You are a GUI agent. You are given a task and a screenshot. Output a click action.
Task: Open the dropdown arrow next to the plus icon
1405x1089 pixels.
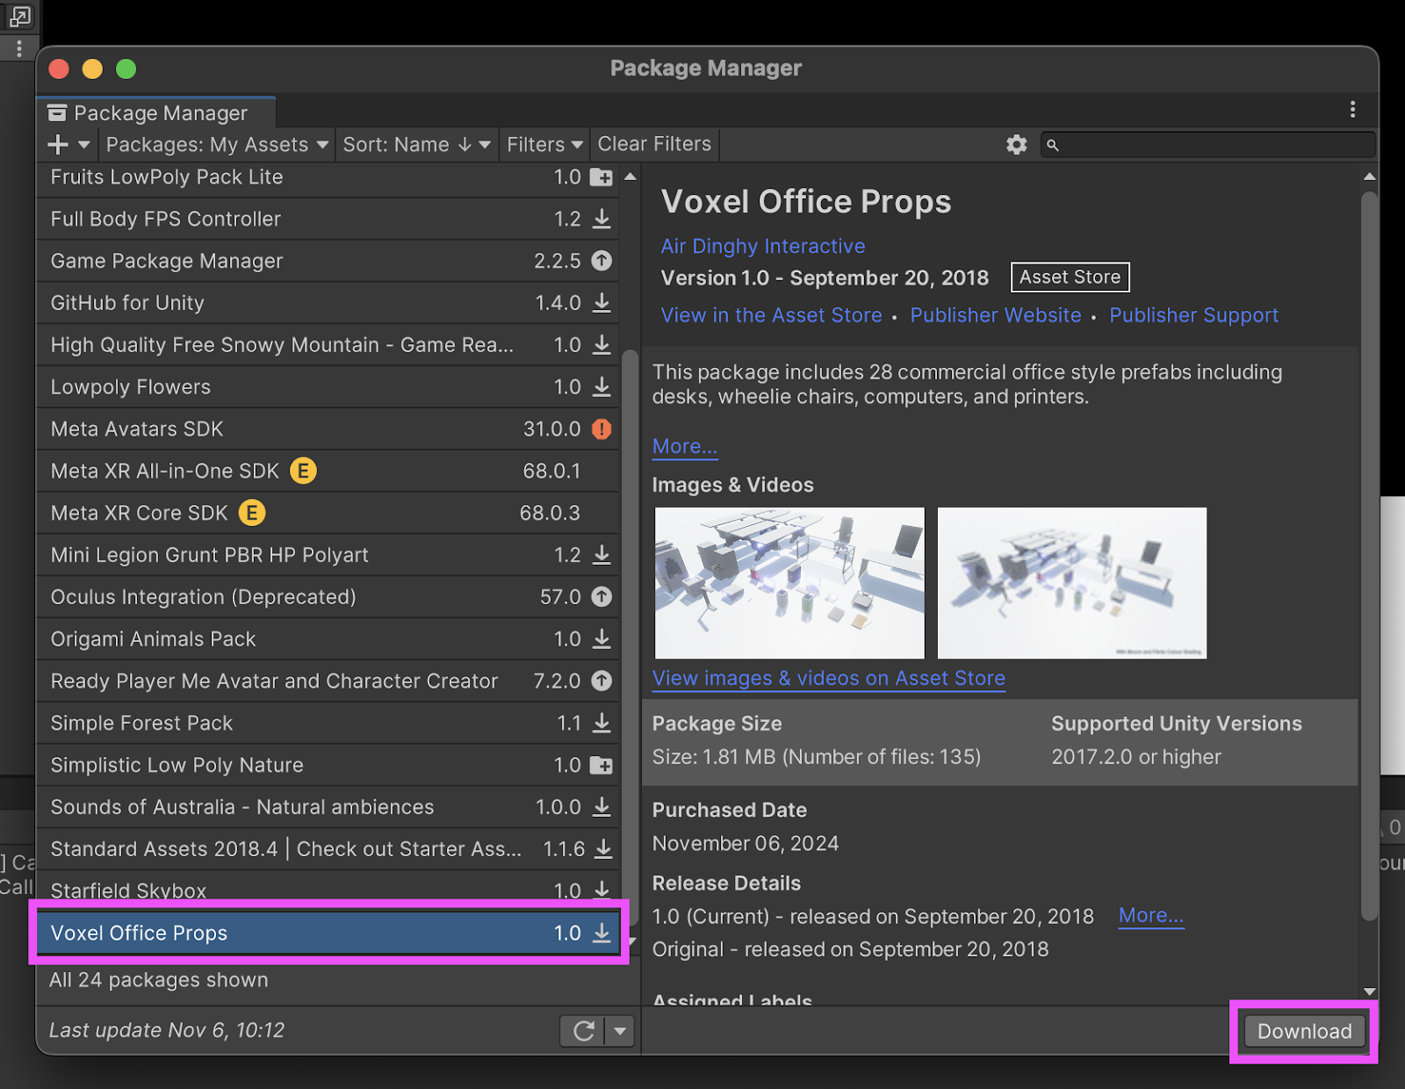tap(84, 145)
